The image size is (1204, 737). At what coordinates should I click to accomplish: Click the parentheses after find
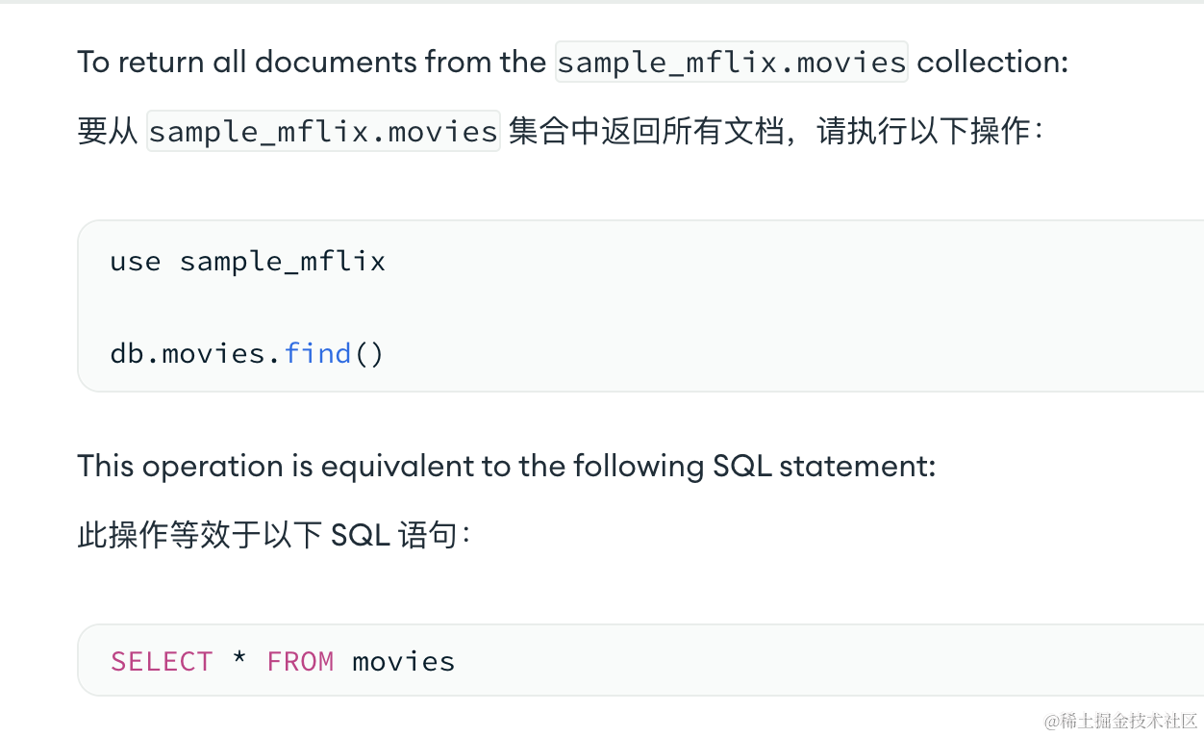[369, 353]
